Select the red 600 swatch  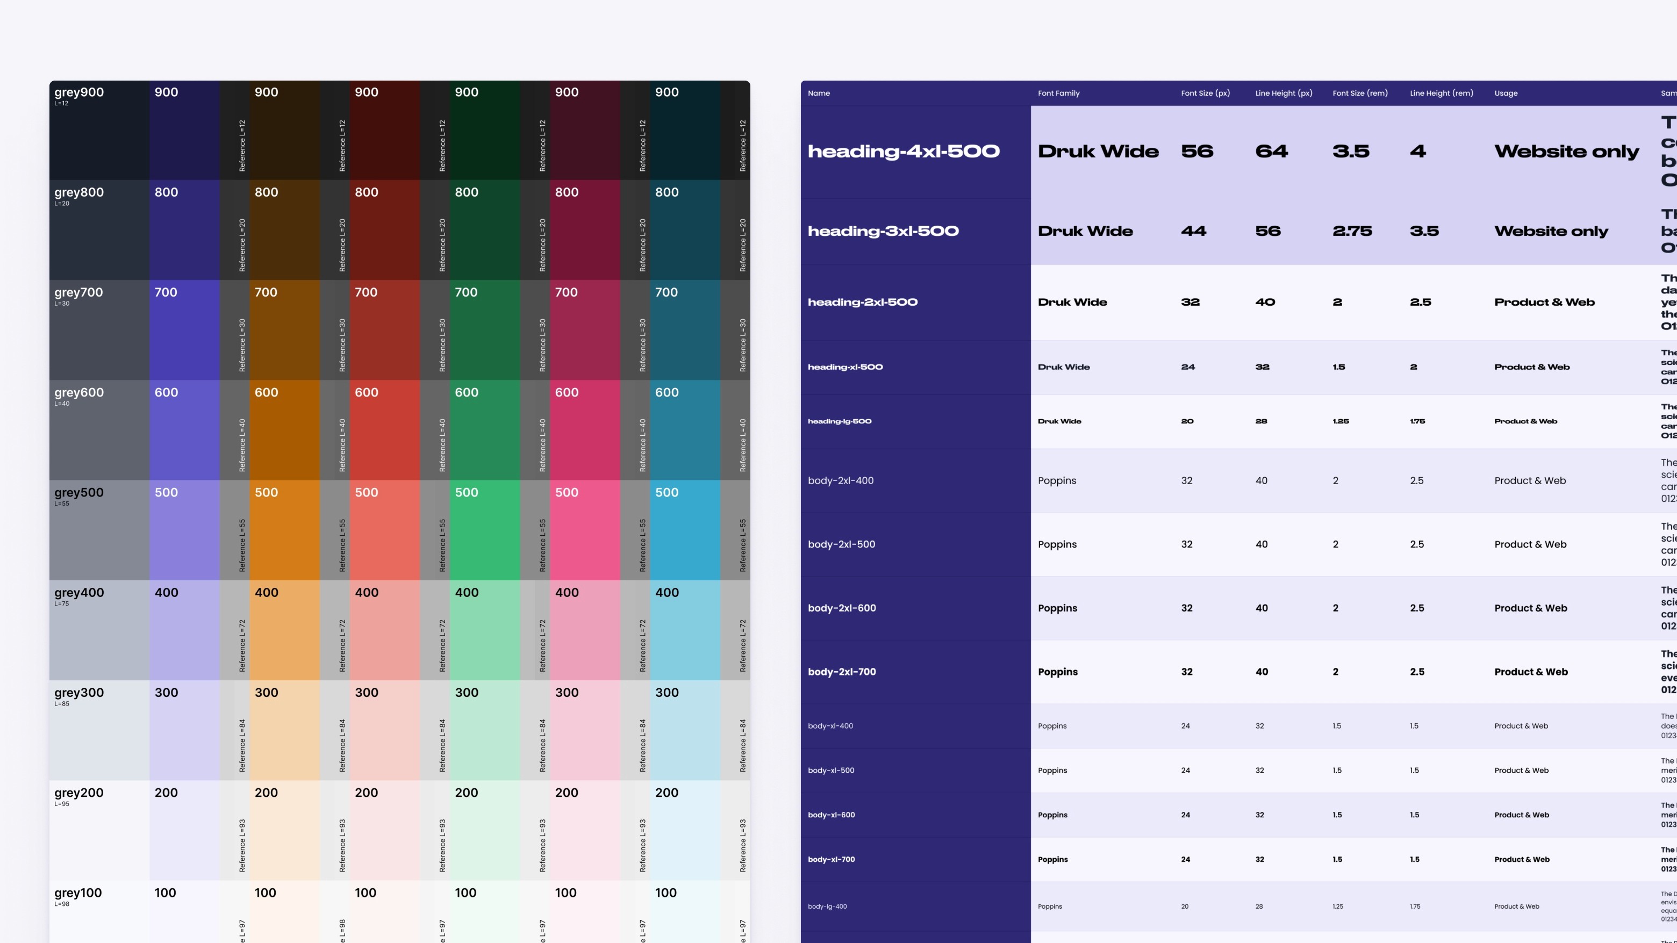pos(385,431)
